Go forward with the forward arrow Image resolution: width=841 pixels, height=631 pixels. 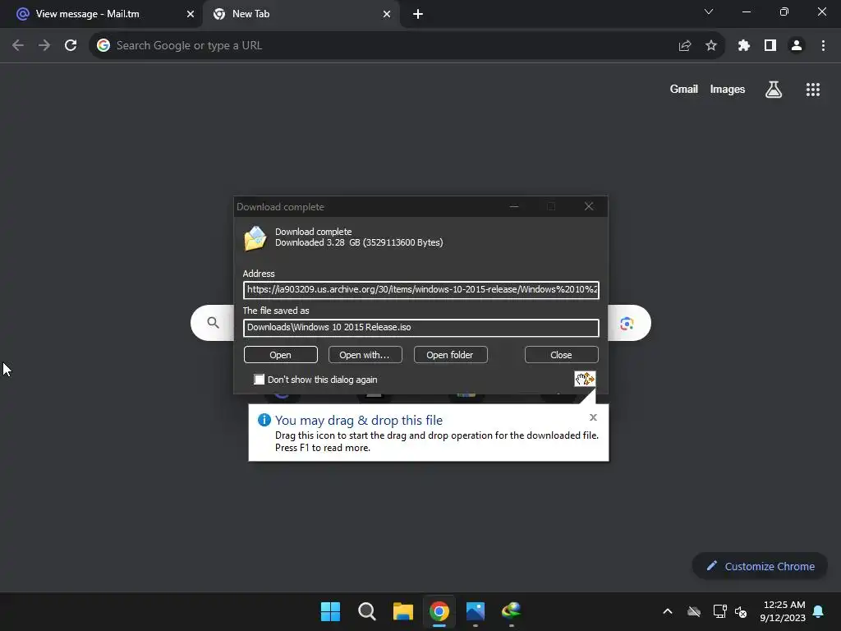[44, 46]
